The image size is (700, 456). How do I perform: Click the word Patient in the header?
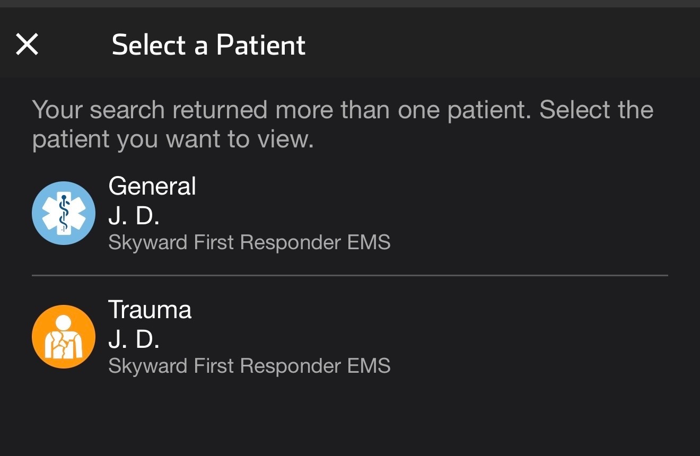point(261,45)
